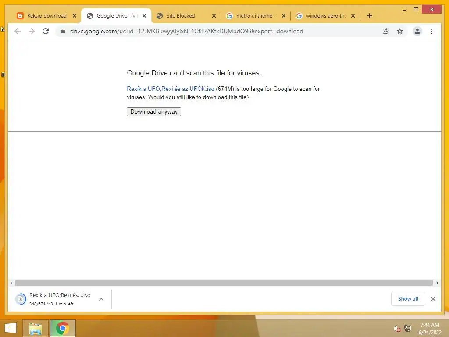Open the Rexík a UFO;Rexi és az UFÓK.iso link
449x337 pixels.
(171, 89)
